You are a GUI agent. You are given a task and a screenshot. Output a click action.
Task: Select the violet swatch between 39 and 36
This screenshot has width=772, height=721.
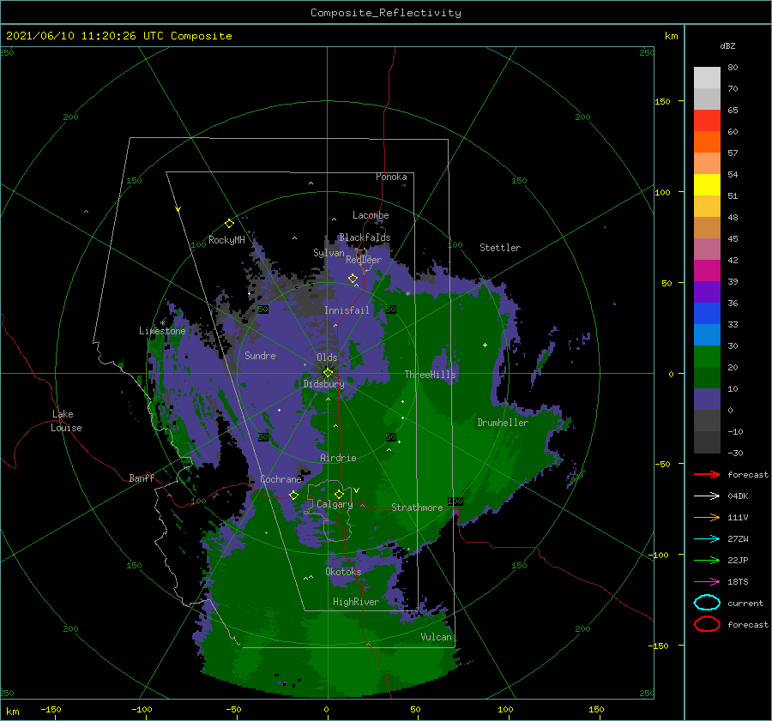click(x=707, y=291)
